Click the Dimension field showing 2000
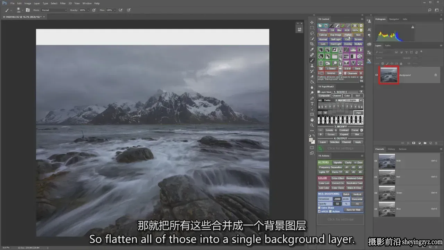 pyautogui.click(x=337, y=199)
